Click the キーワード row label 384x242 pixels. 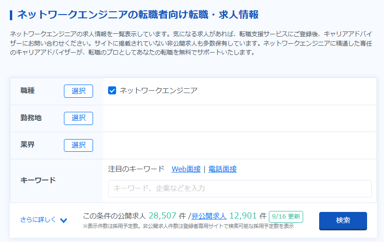[x=38, y=180]
